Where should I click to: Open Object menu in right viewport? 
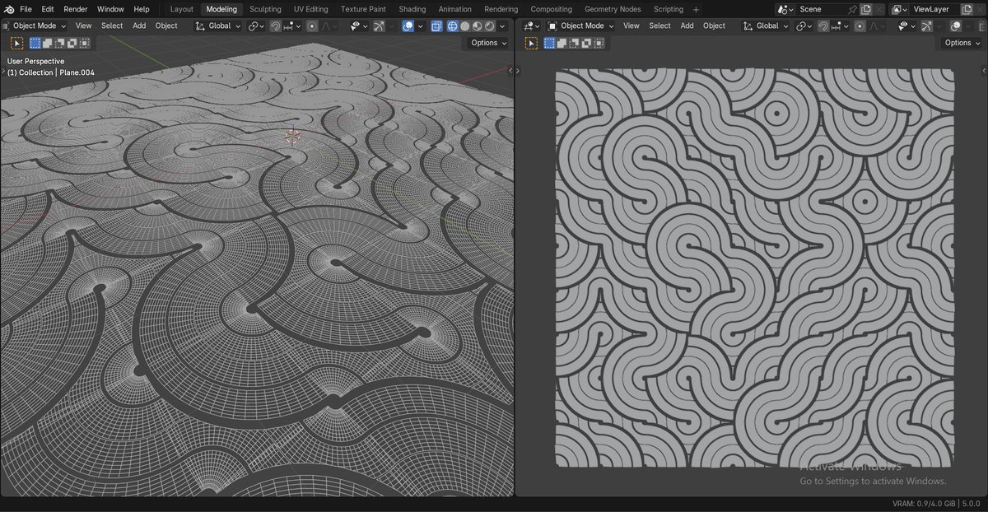[714, 26]
